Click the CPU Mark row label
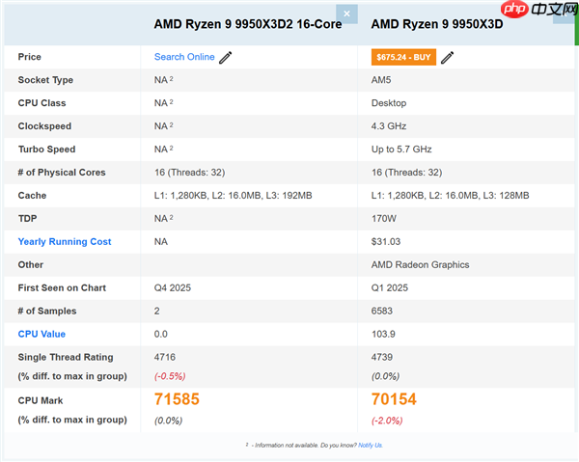Viewport: 579px width, 462px height. (x=41, y=400)
